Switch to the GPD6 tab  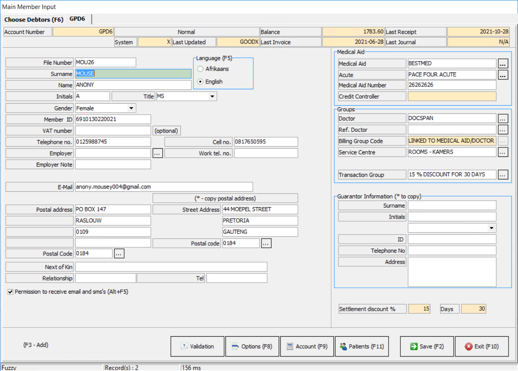(78, 19)
